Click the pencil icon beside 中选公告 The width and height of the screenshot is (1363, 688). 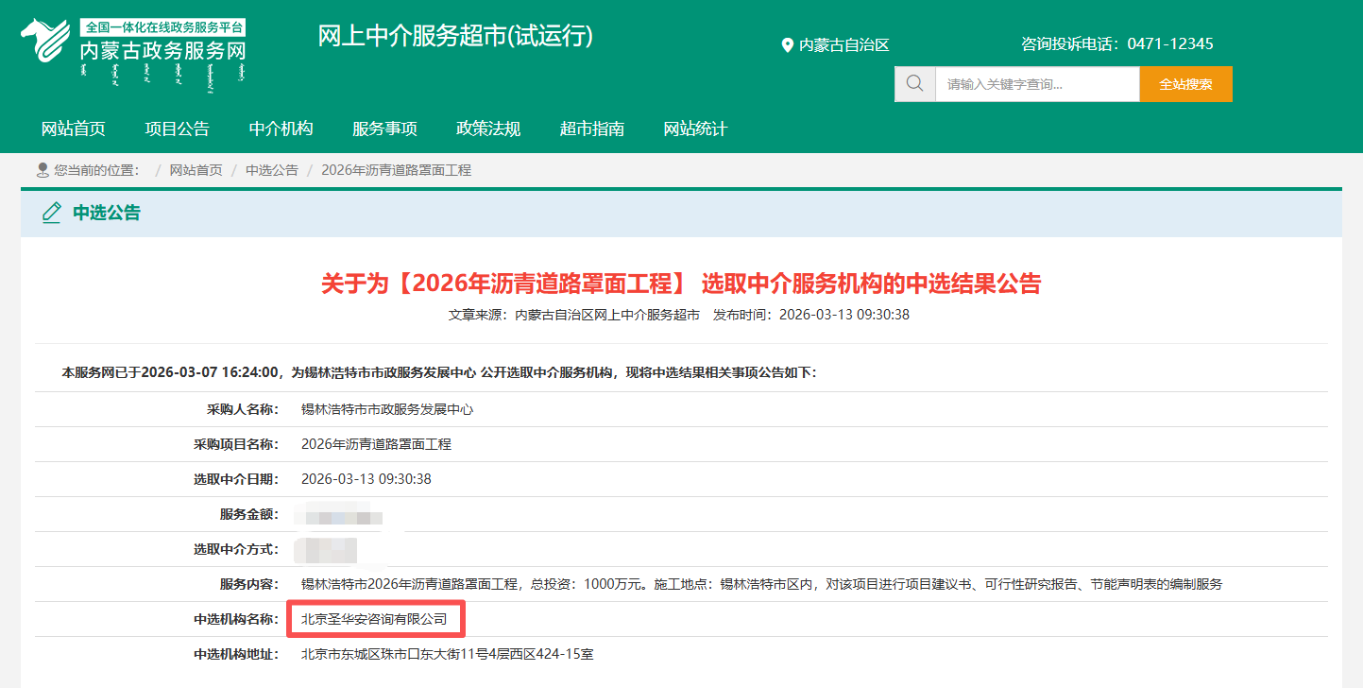tap(51, 214)
